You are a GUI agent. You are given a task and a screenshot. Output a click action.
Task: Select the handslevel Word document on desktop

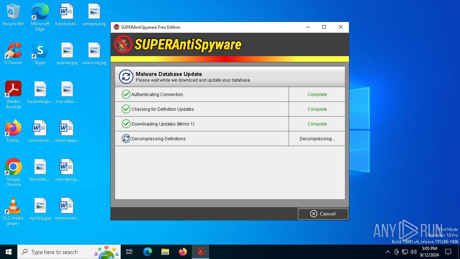[67, 15]
